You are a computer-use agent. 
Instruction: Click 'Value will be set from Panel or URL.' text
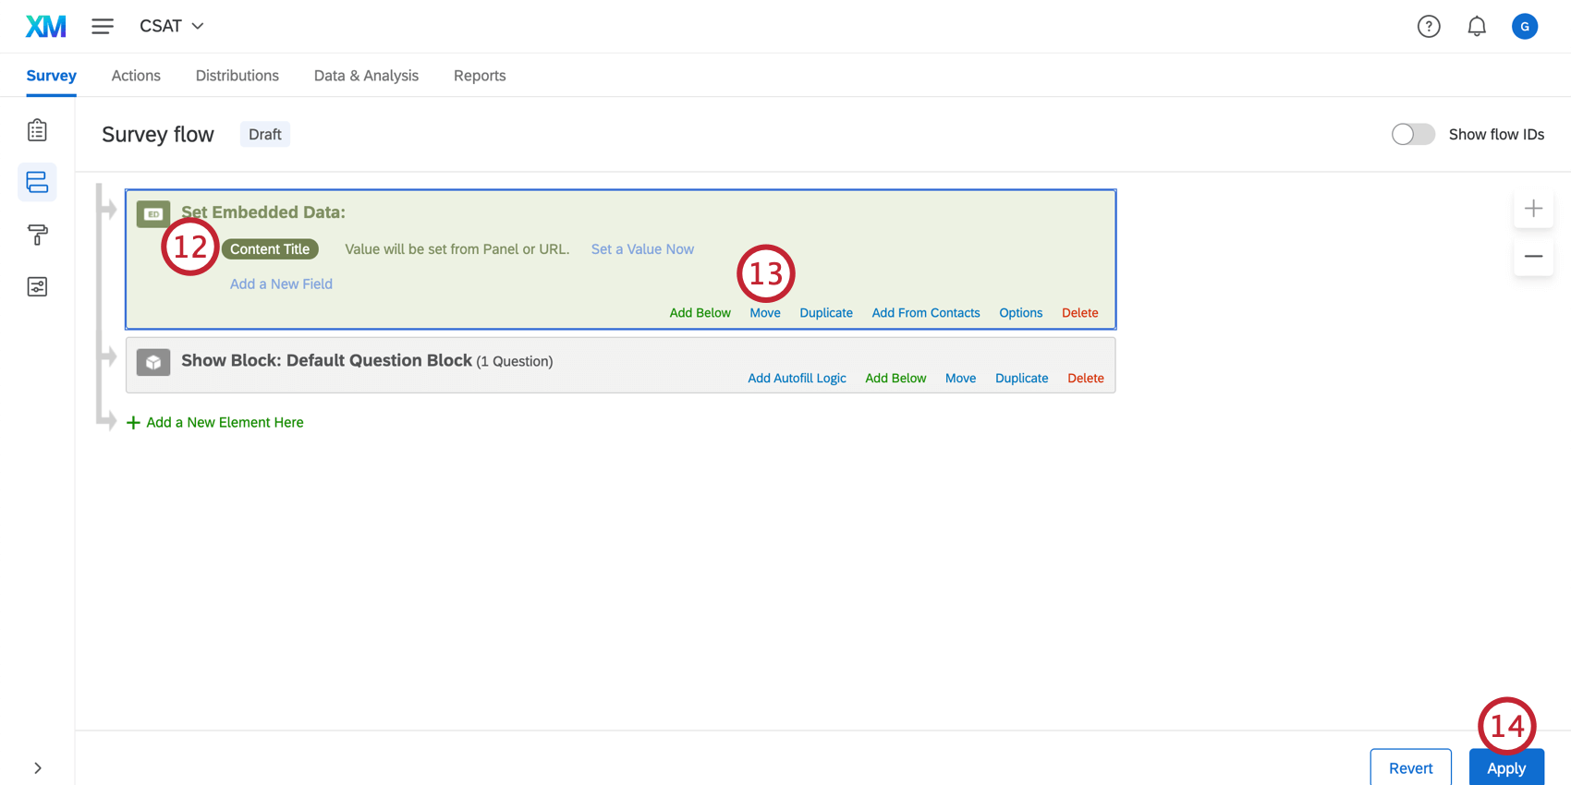[x=457, y=249]
